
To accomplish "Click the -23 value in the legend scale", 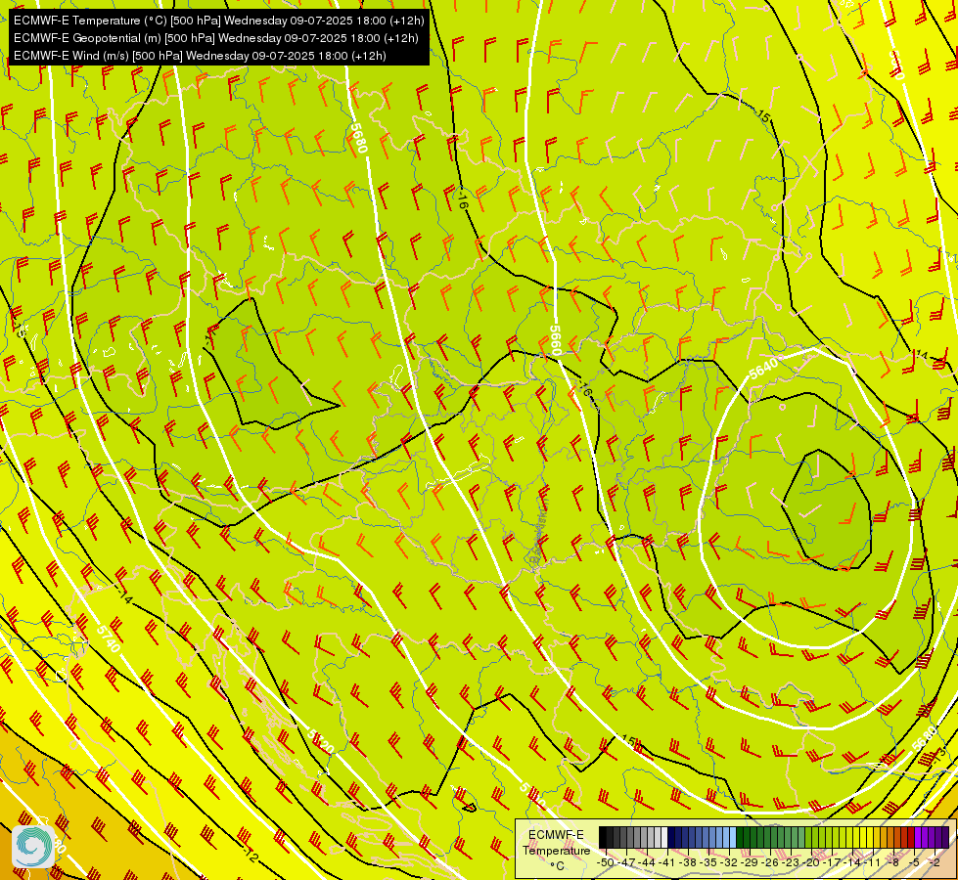I will 791,862.
